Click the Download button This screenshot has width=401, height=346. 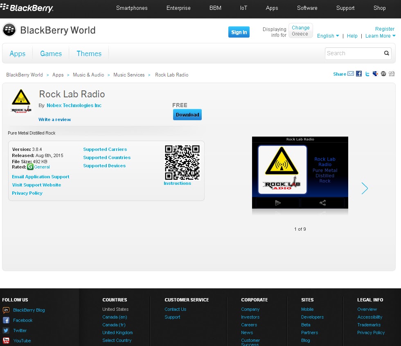(x=187, y=115)
